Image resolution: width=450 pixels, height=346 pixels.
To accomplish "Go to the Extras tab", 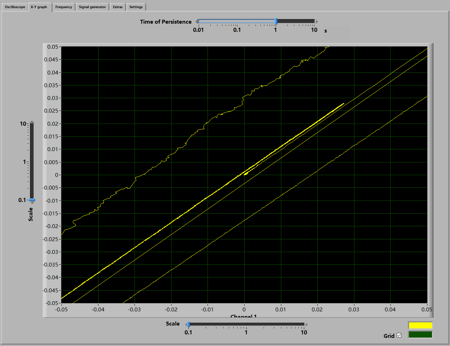I will (x=118, y=7).
